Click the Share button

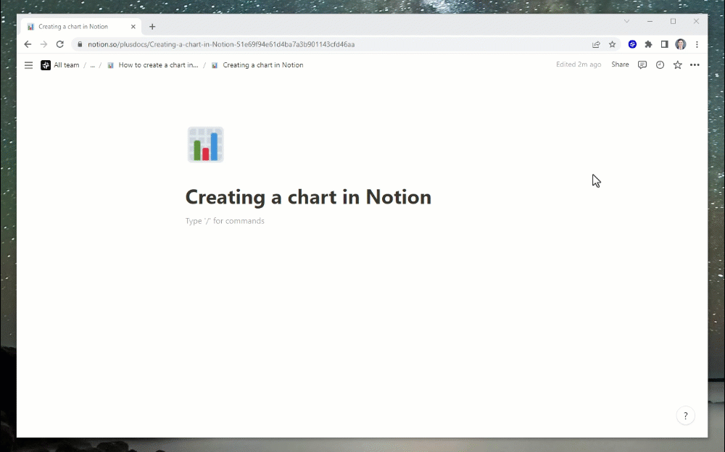click(620, 64)
